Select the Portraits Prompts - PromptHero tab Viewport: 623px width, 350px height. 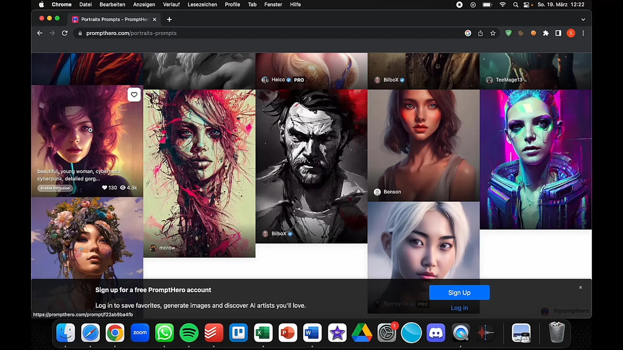pyautogui.click(x=114, y=19)
